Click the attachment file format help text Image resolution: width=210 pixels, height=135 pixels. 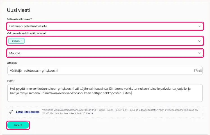click(x=120, y=112)
